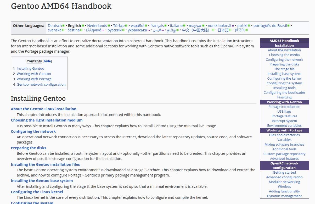Viewport: 315px width, 204px height.
Task: Jump to Working with Gentoo in Contents
Action: pyautogui.click(x=34, y=74)
